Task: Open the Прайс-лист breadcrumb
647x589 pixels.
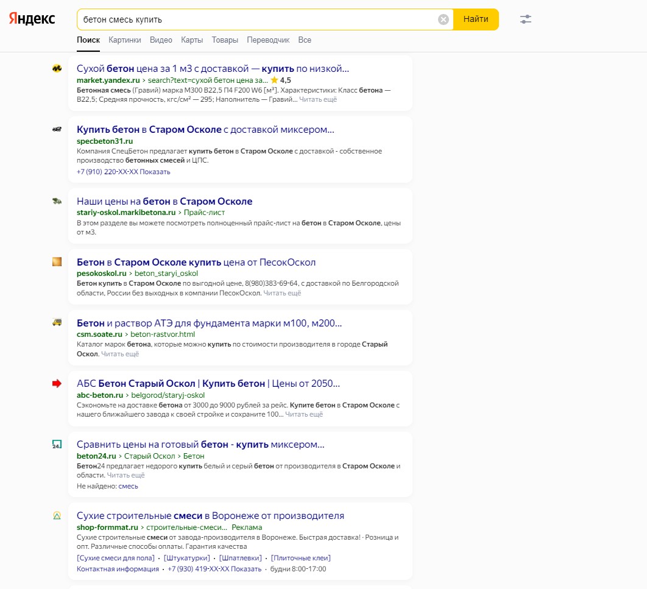Action: (204, 213)
